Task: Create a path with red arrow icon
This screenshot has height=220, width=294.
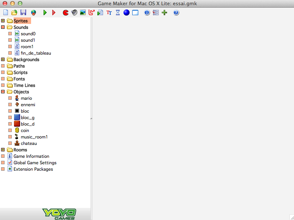Action: [92, 13]
